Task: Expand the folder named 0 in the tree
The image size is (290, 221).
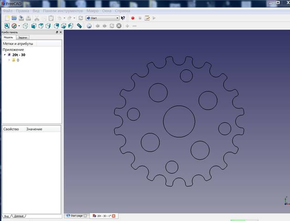Action: [9, 60]
